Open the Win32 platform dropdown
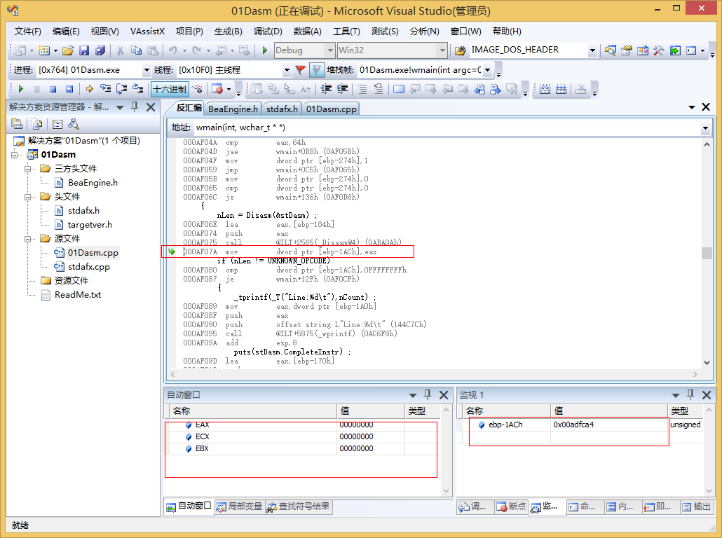The width and height of the screenshot is (722, 538). (x=442, y=50)
